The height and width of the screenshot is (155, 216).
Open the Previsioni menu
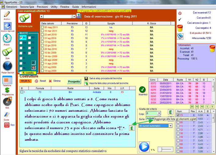pyautogui.click(x=42, y=7)
